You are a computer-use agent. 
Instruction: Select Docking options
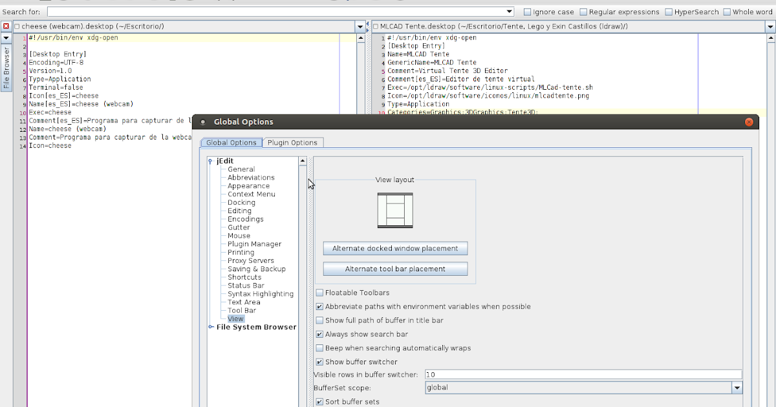pos(241,202)
